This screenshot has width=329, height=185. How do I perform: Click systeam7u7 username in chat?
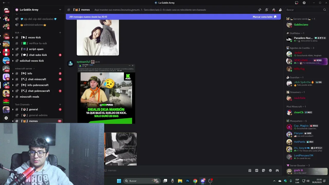click(84, 62)
